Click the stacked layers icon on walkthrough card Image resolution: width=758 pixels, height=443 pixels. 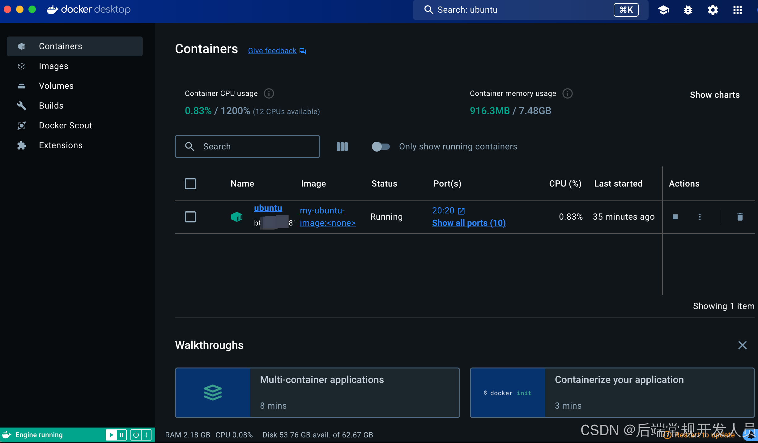(213, 393)
